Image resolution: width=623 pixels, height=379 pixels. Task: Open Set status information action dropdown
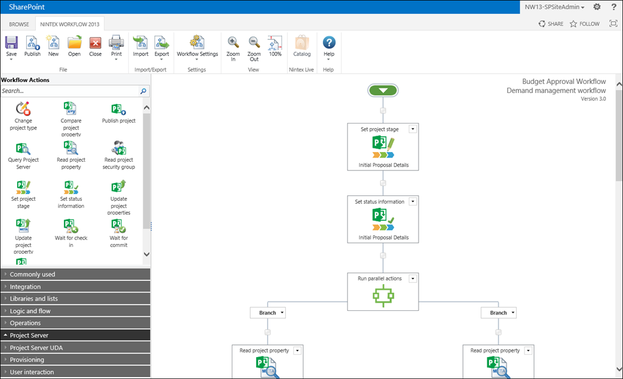413,201
